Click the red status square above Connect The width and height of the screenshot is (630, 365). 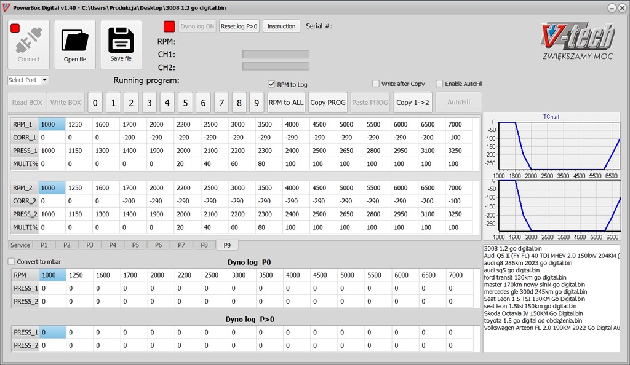tap(15, 26)
